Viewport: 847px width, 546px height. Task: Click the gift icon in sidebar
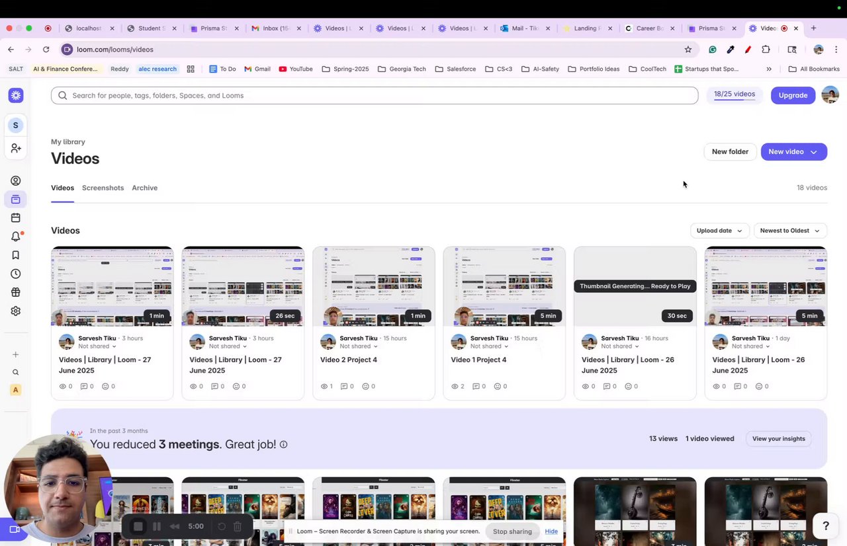[x=16, y=292]
